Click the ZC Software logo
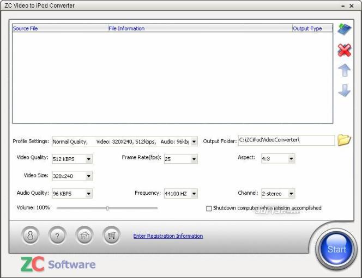The height and width of the screenshot is (278, 362). (58, 264)
